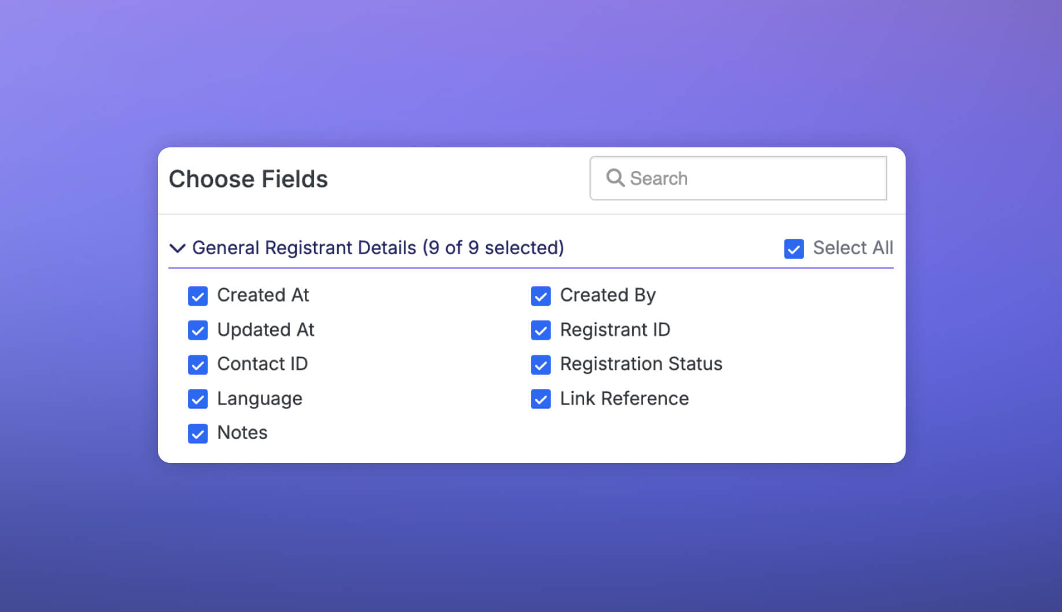Collapse the General Registrant Details chevron
1062x612 pixels.
tap(177, 248)
